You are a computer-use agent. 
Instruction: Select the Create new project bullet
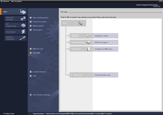click(31, 22)
